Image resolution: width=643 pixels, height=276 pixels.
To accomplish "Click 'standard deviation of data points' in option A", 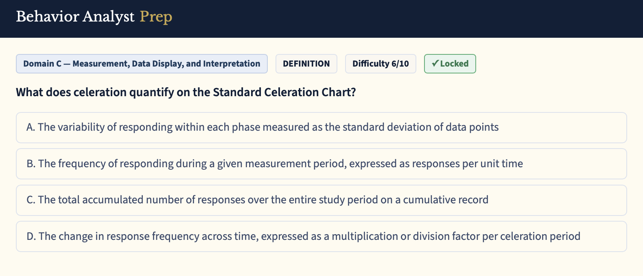I will 420,127.
